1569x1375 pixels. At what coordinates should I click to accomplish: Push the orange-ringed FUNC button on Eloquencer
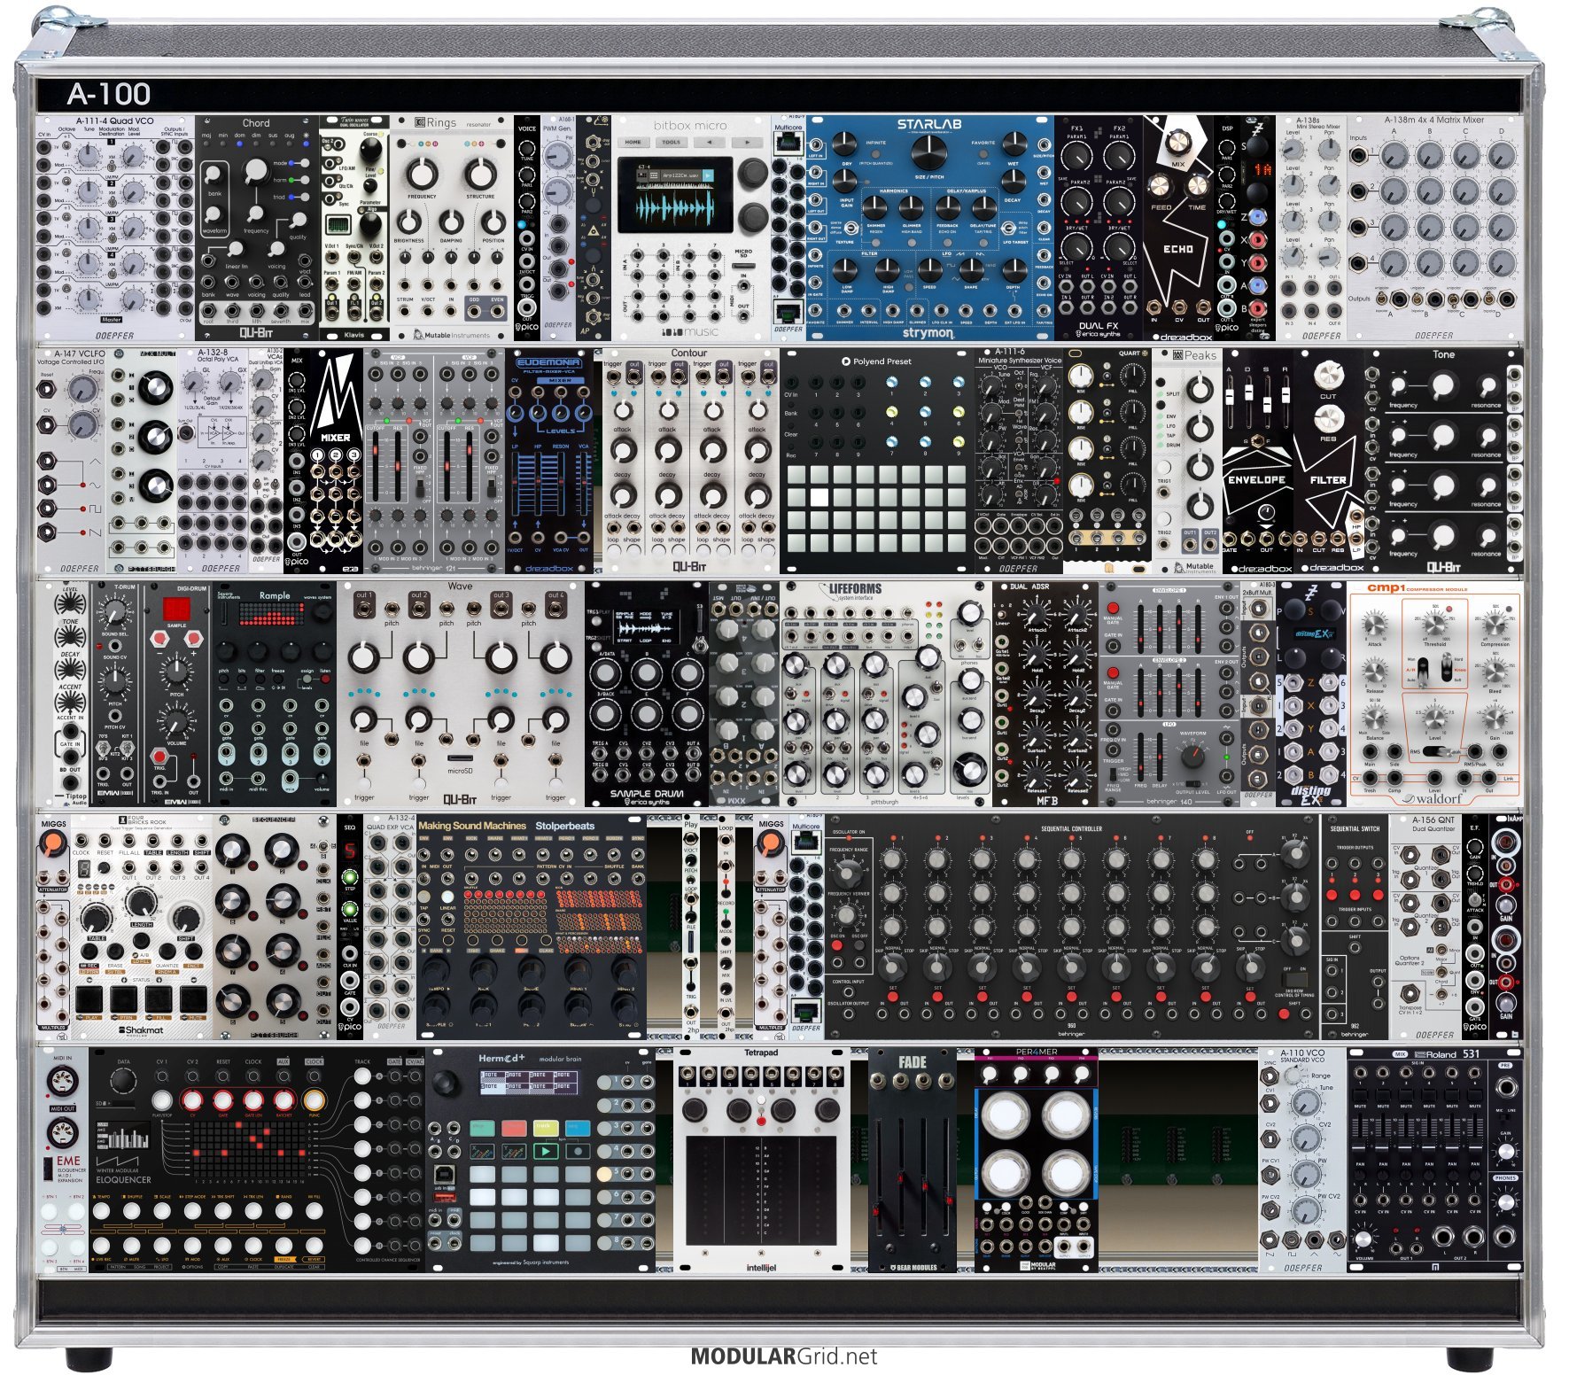(313, 1099)
